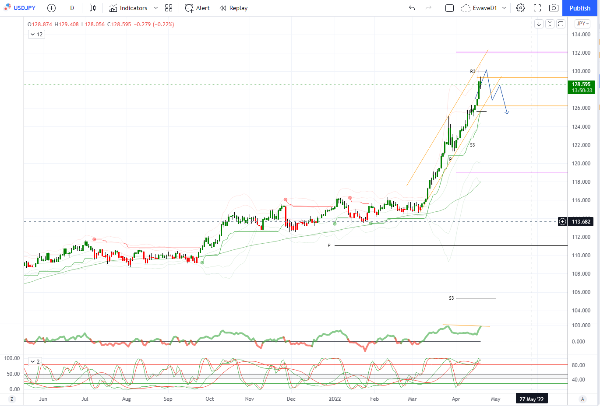
Task: Click the 120.000 price axis value
Action: pyautogui.click(x=581, y=164)
